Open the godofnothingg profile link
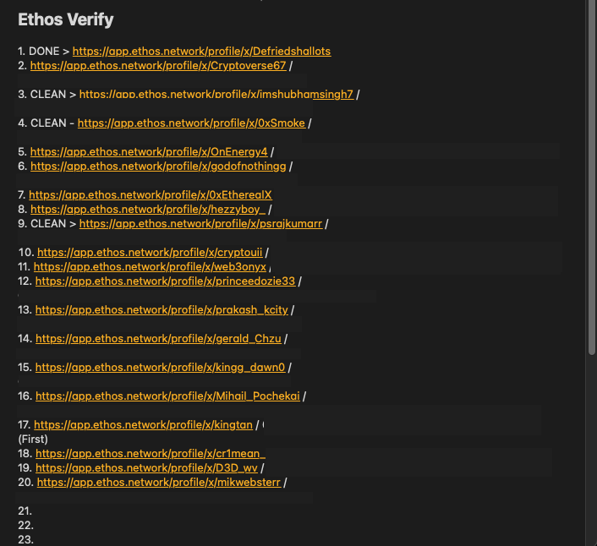597x546 pixels. (x=158, y=167)
